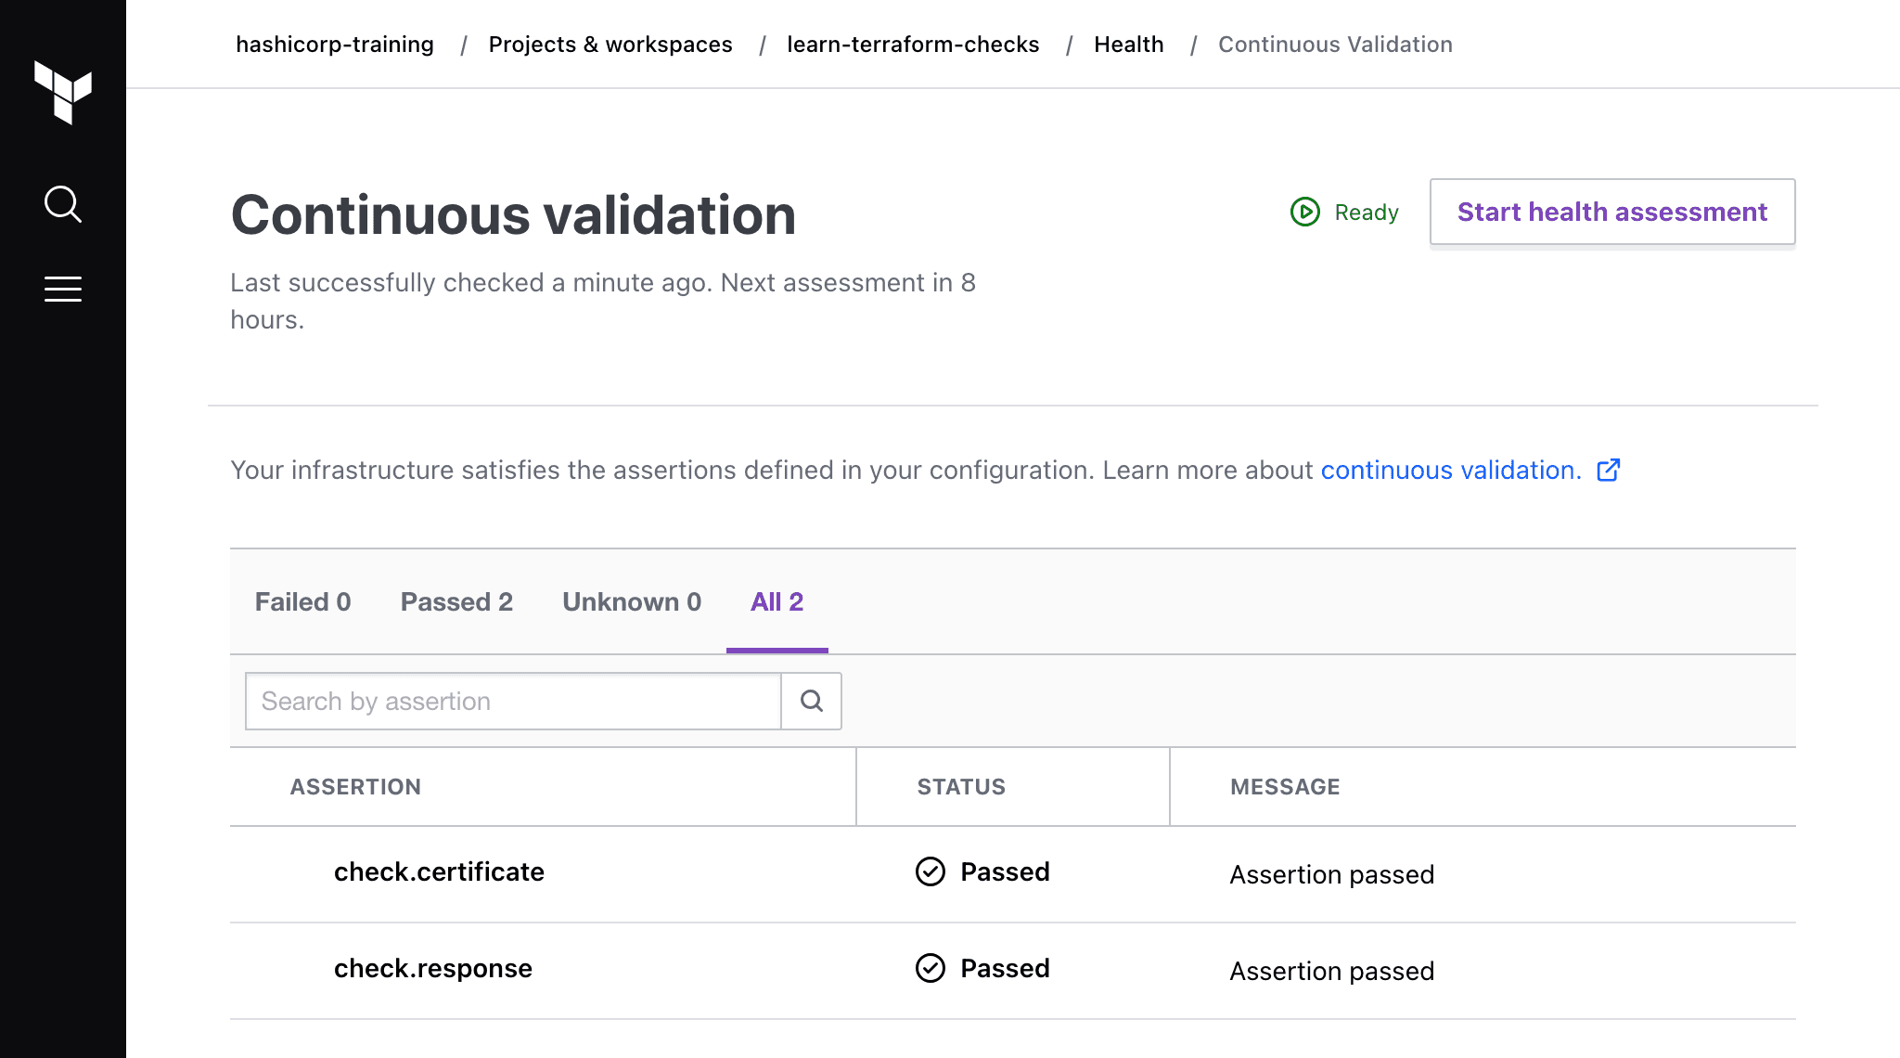Click the hashicorp-training breadcrumb link
1900x1058 pixels.
[335, 45]
